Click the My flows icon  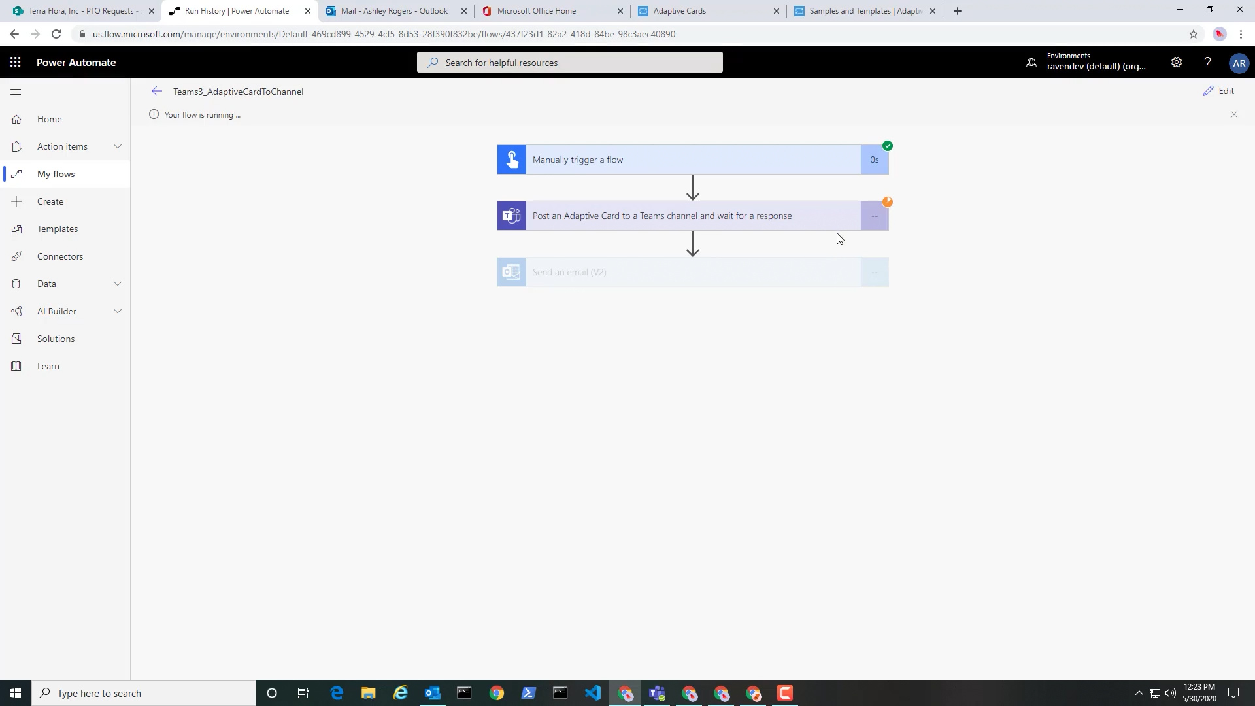pyautogui.click(x=16, y=174)
